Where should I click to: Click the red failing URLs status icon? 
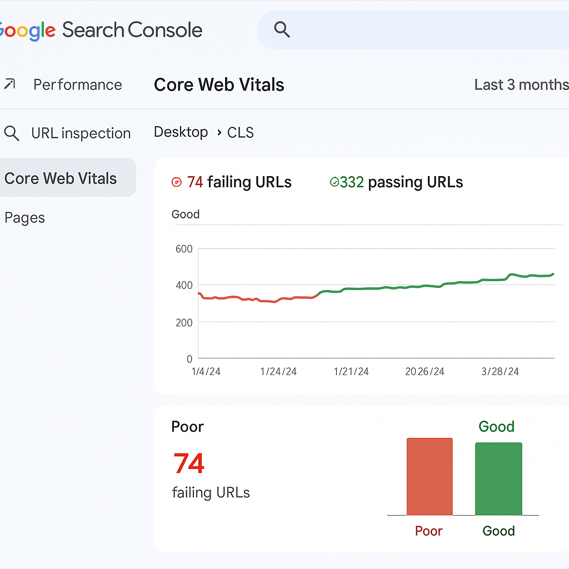coord(176,182)
